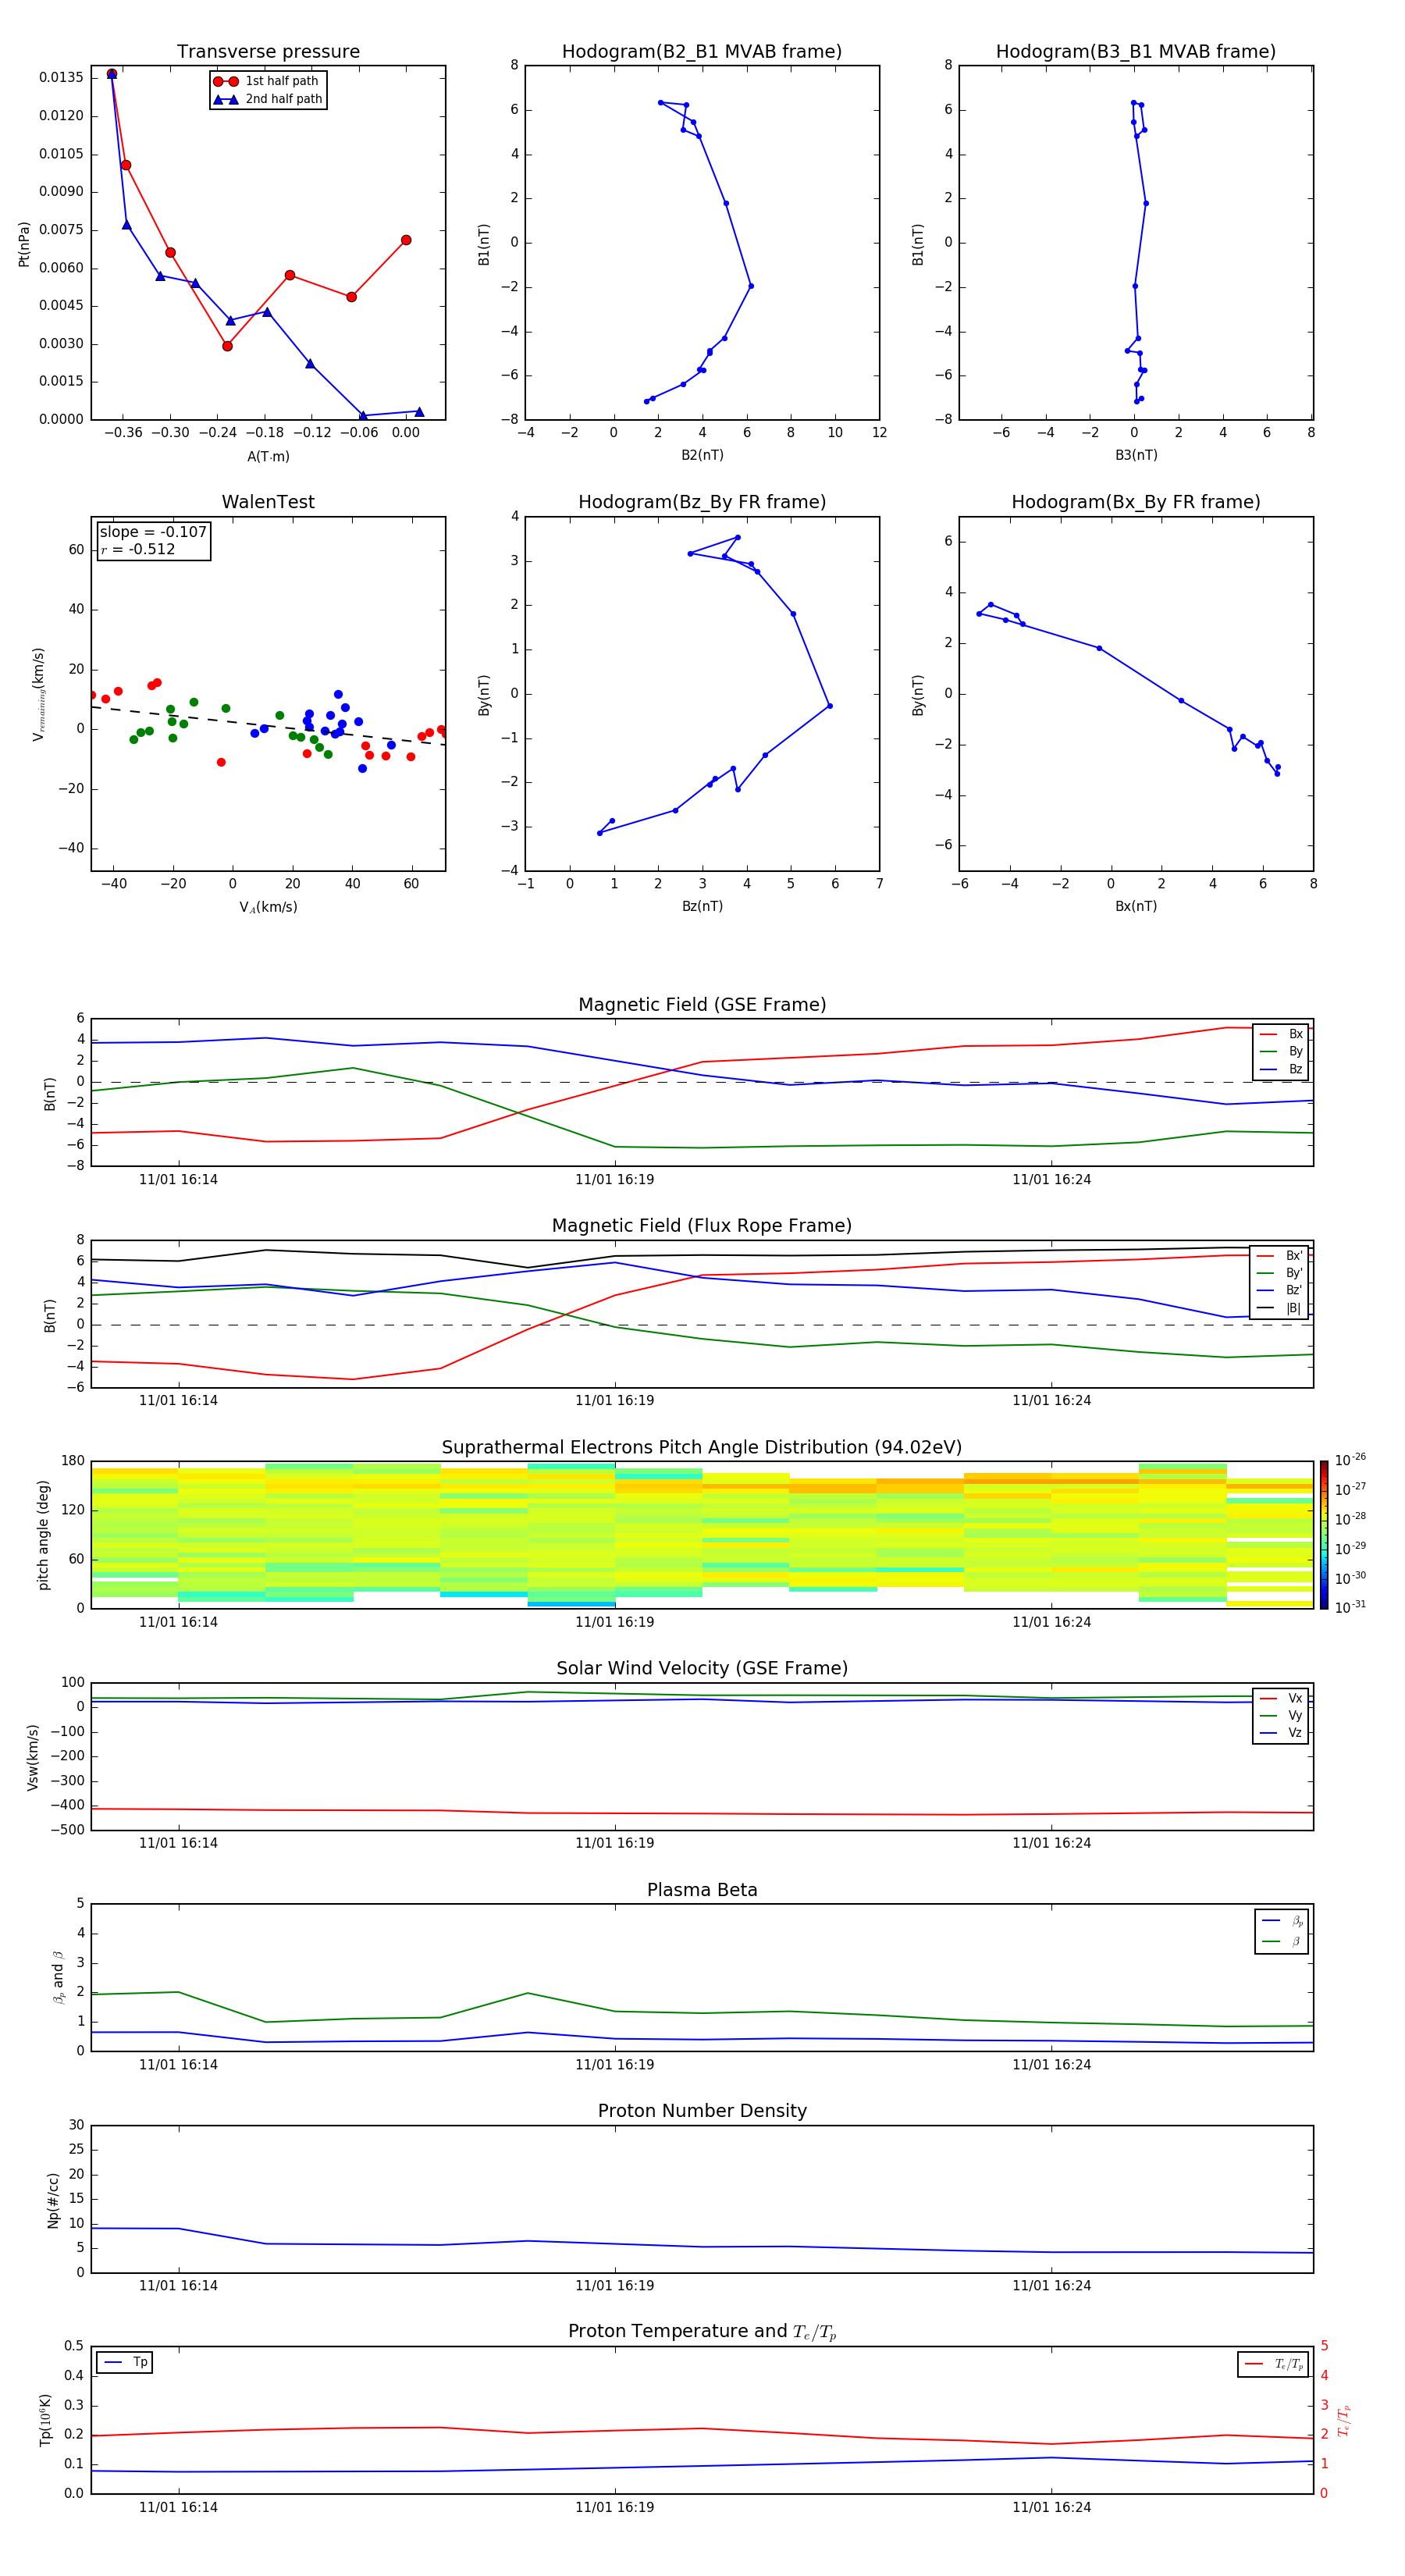Click the 'Np(#/cc)' axis label
Image resolution: width=1405 pixels, height=2576 pixels.
point(53,2200)
